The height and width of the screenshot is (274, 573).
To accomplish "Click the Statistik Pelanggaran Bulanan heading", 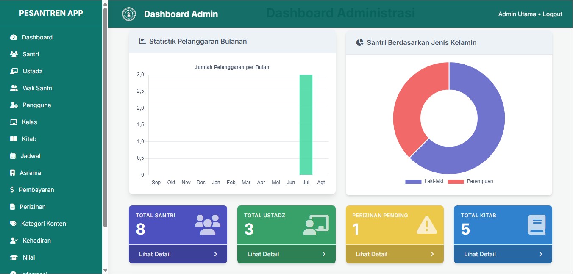I will (x=198, y=41).
